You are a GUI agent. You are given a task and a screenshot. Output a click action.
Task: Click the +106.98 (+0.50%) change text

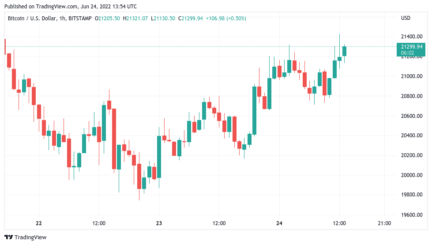point(226,19)
